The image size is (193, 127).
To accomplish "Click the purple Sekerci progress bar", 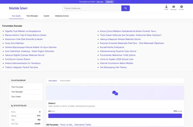I will click(115, 116).
